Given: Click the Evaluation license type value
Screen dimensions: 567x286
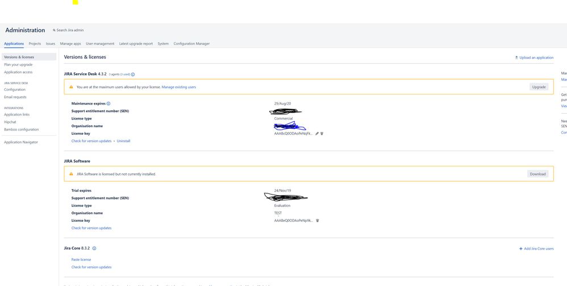Looking at the screenshot, I should [x=282, y=206].
